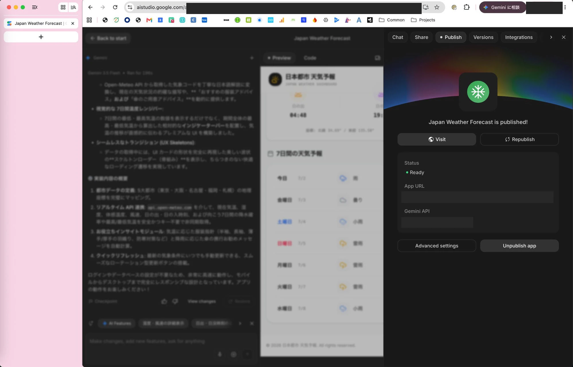Focus the 'Make changes' prompt input
This screenshot has width=573, height=367.
click(171, 341)
